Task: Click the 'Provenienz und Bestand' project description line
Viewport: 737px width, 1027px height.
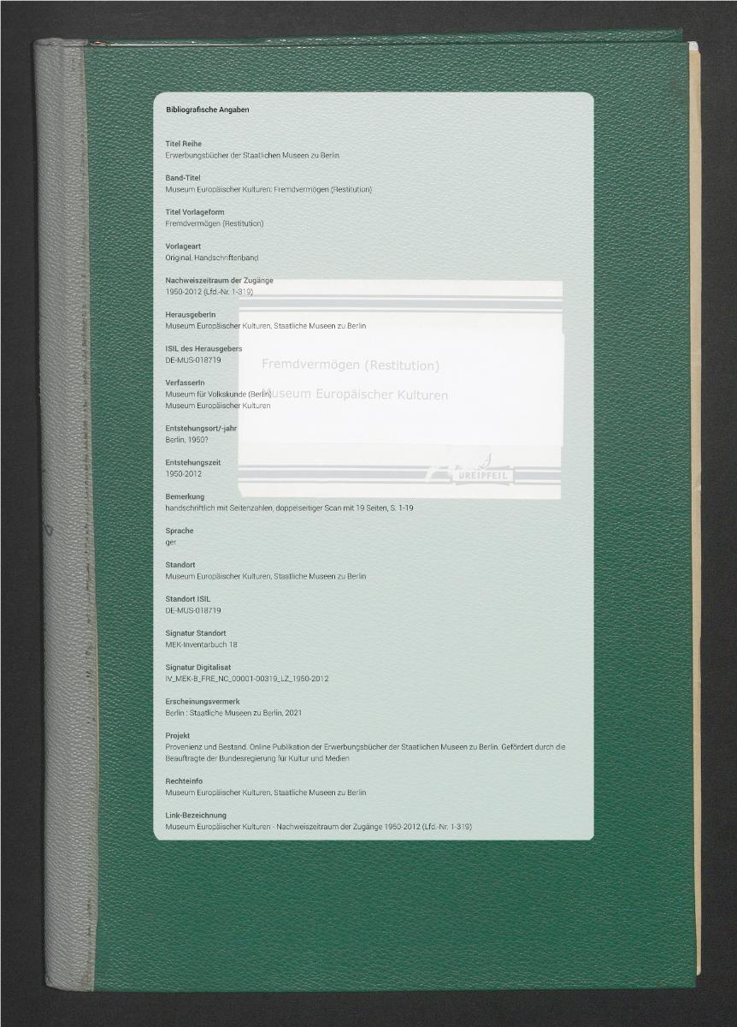Action: [365, 747]
